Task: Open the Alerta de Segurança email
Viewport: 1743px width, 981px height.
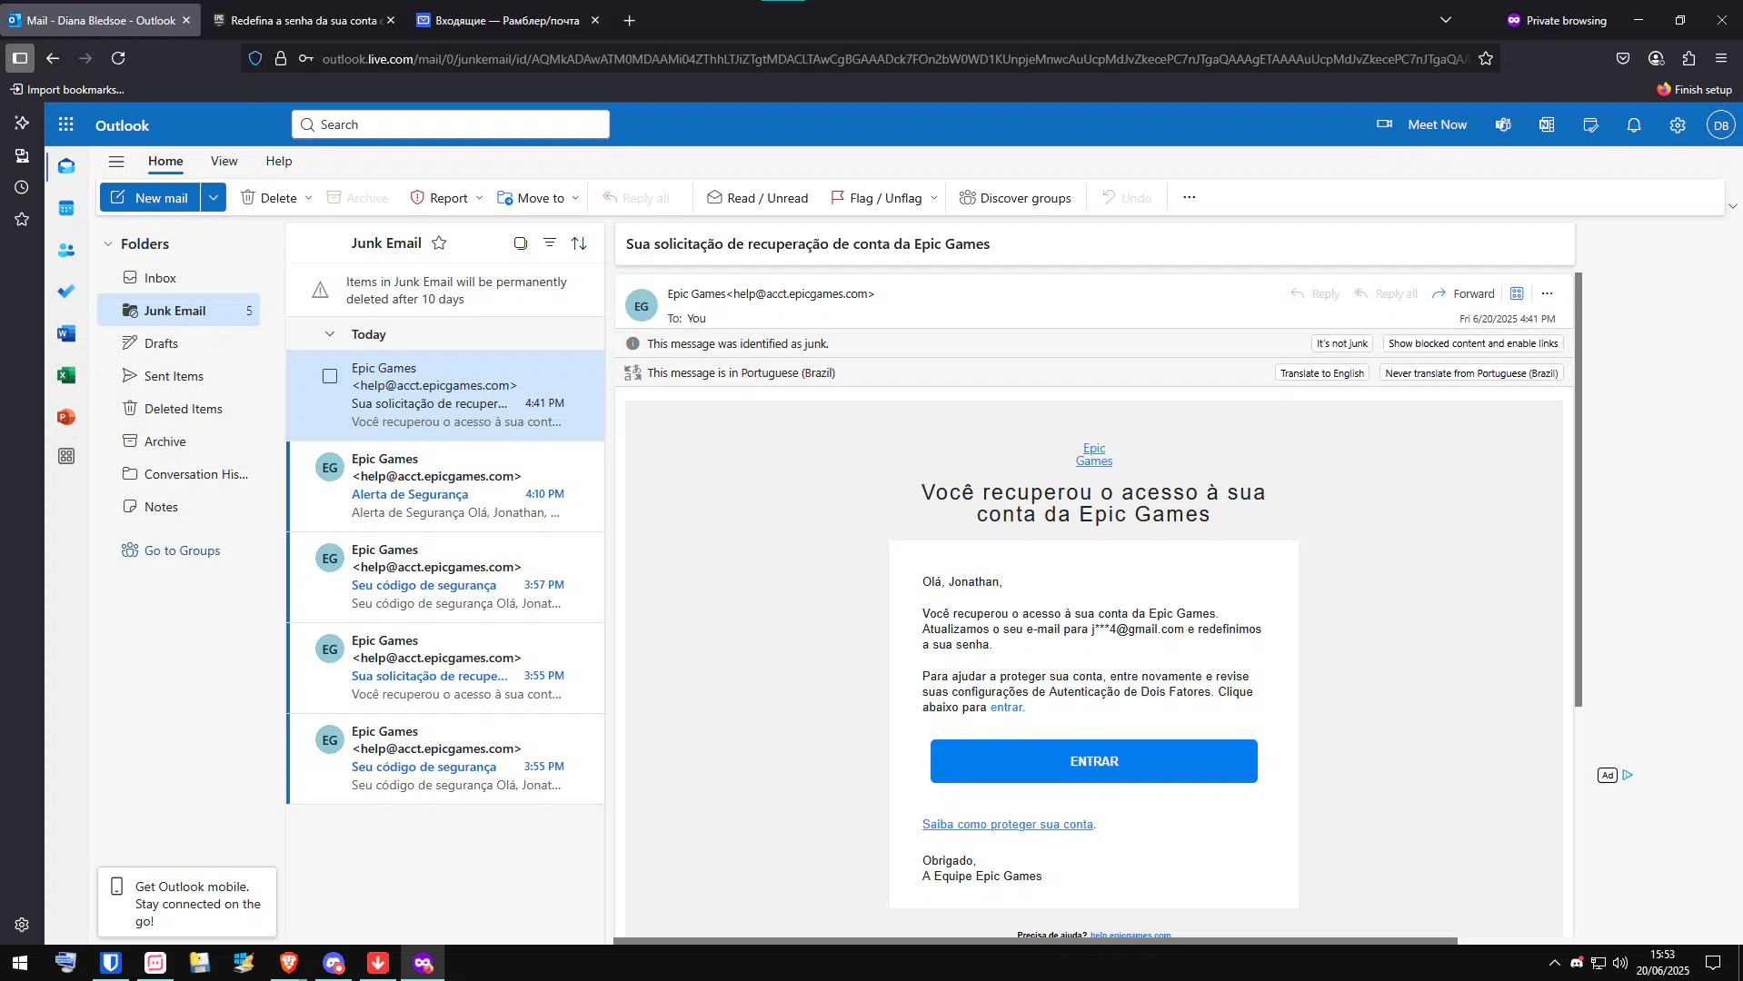Action: click(x=446, y=486)
